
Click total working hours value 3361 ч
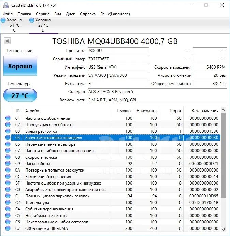pos(210,83)
